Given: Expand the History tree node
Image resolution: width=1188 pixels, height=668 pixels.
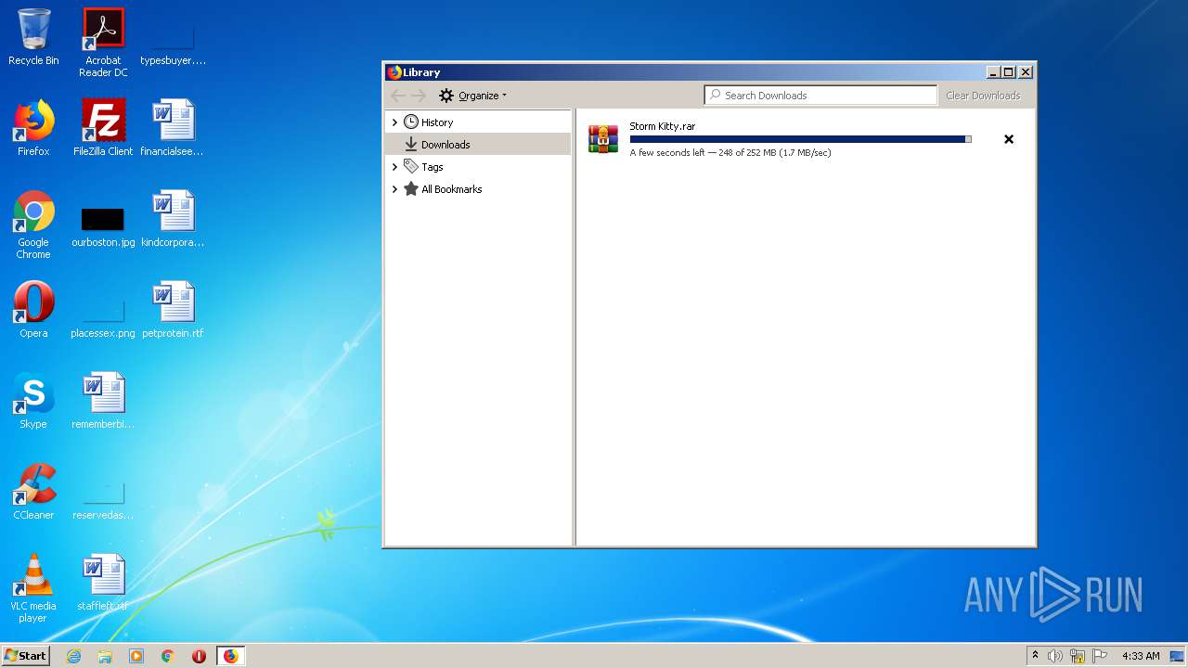Looking at the screenshot, I should pos(394,122).
